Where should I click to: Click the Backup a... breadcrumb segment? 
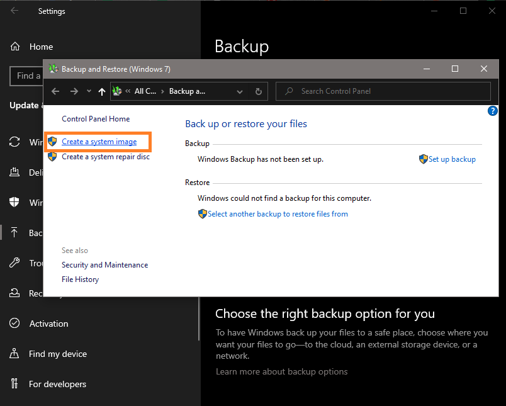[x=187, y=91]
